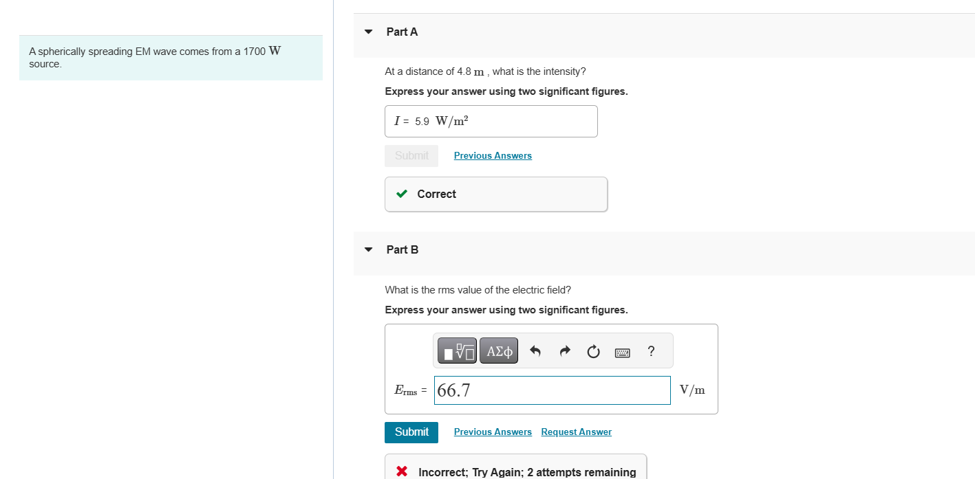The image size is (975, 479).
Task: Click the Part A header label
Action: tap(402, 32)
